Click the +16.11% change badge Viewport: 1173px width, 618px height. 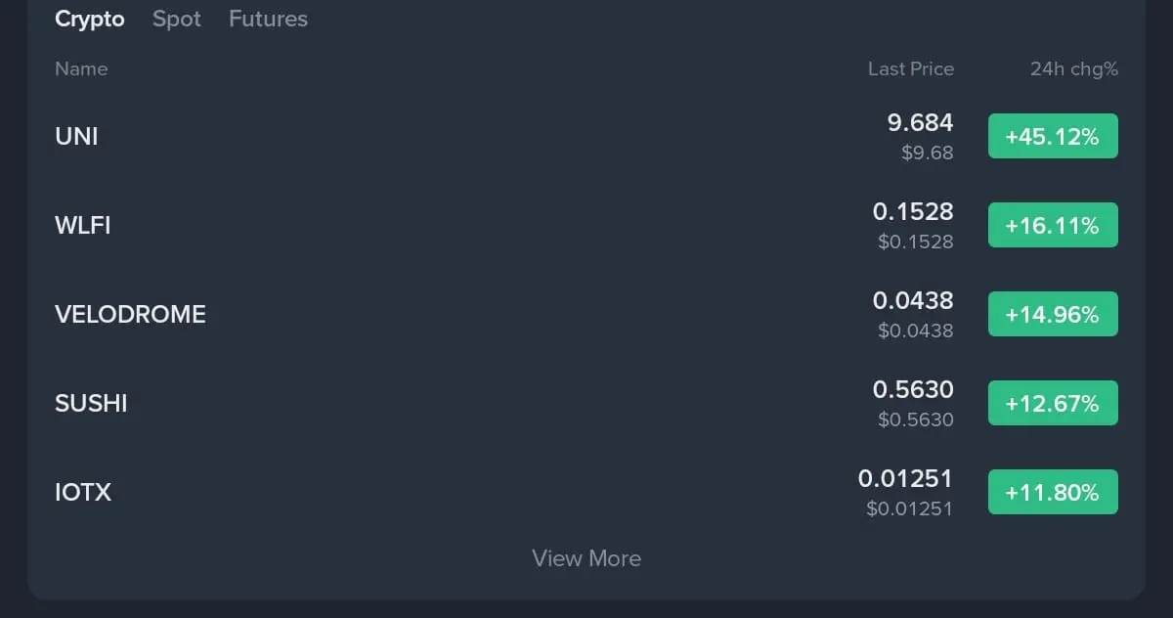[x=1053, y=226]
